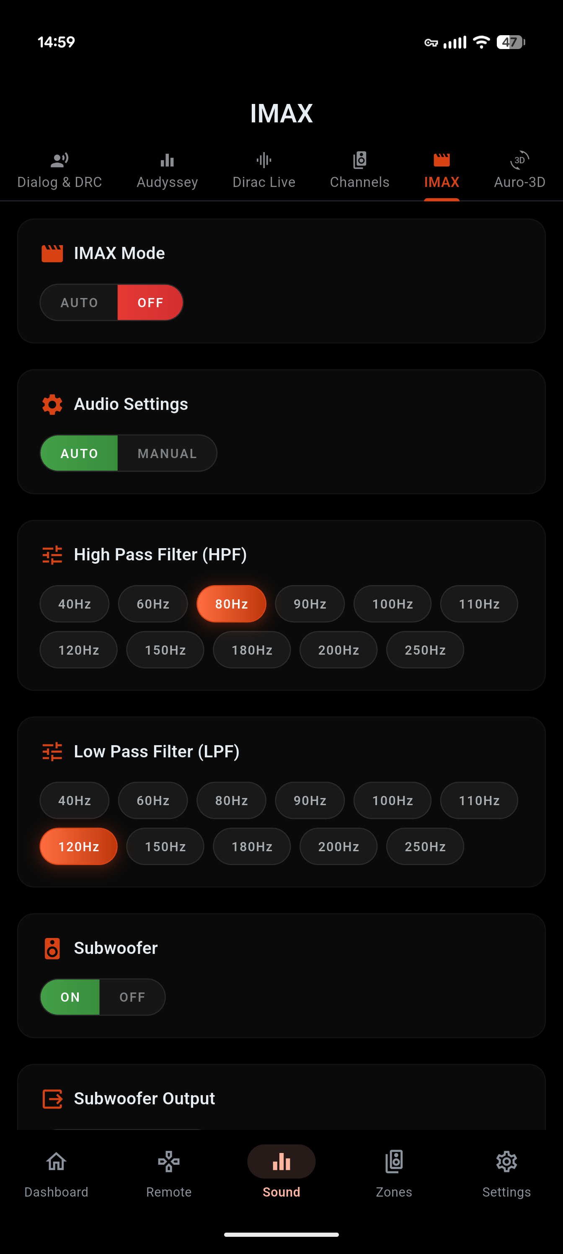This screenshot has width=563, height=1254.
Task: Select the IMAX tab
Action: point(442,171)
